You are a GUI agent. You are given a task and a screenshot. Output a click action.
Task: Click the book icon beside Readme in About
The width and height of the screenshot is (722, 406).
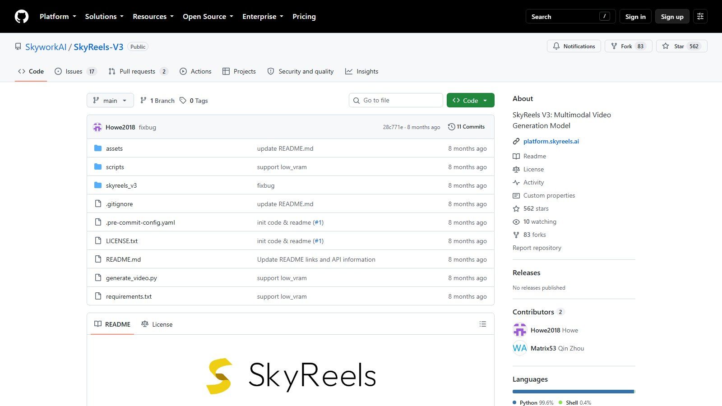point(516,156)
